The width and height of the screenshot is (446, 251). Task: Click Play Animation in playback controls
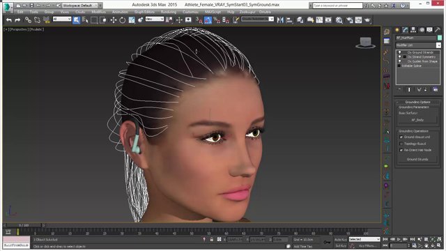(x=399, y=239)
